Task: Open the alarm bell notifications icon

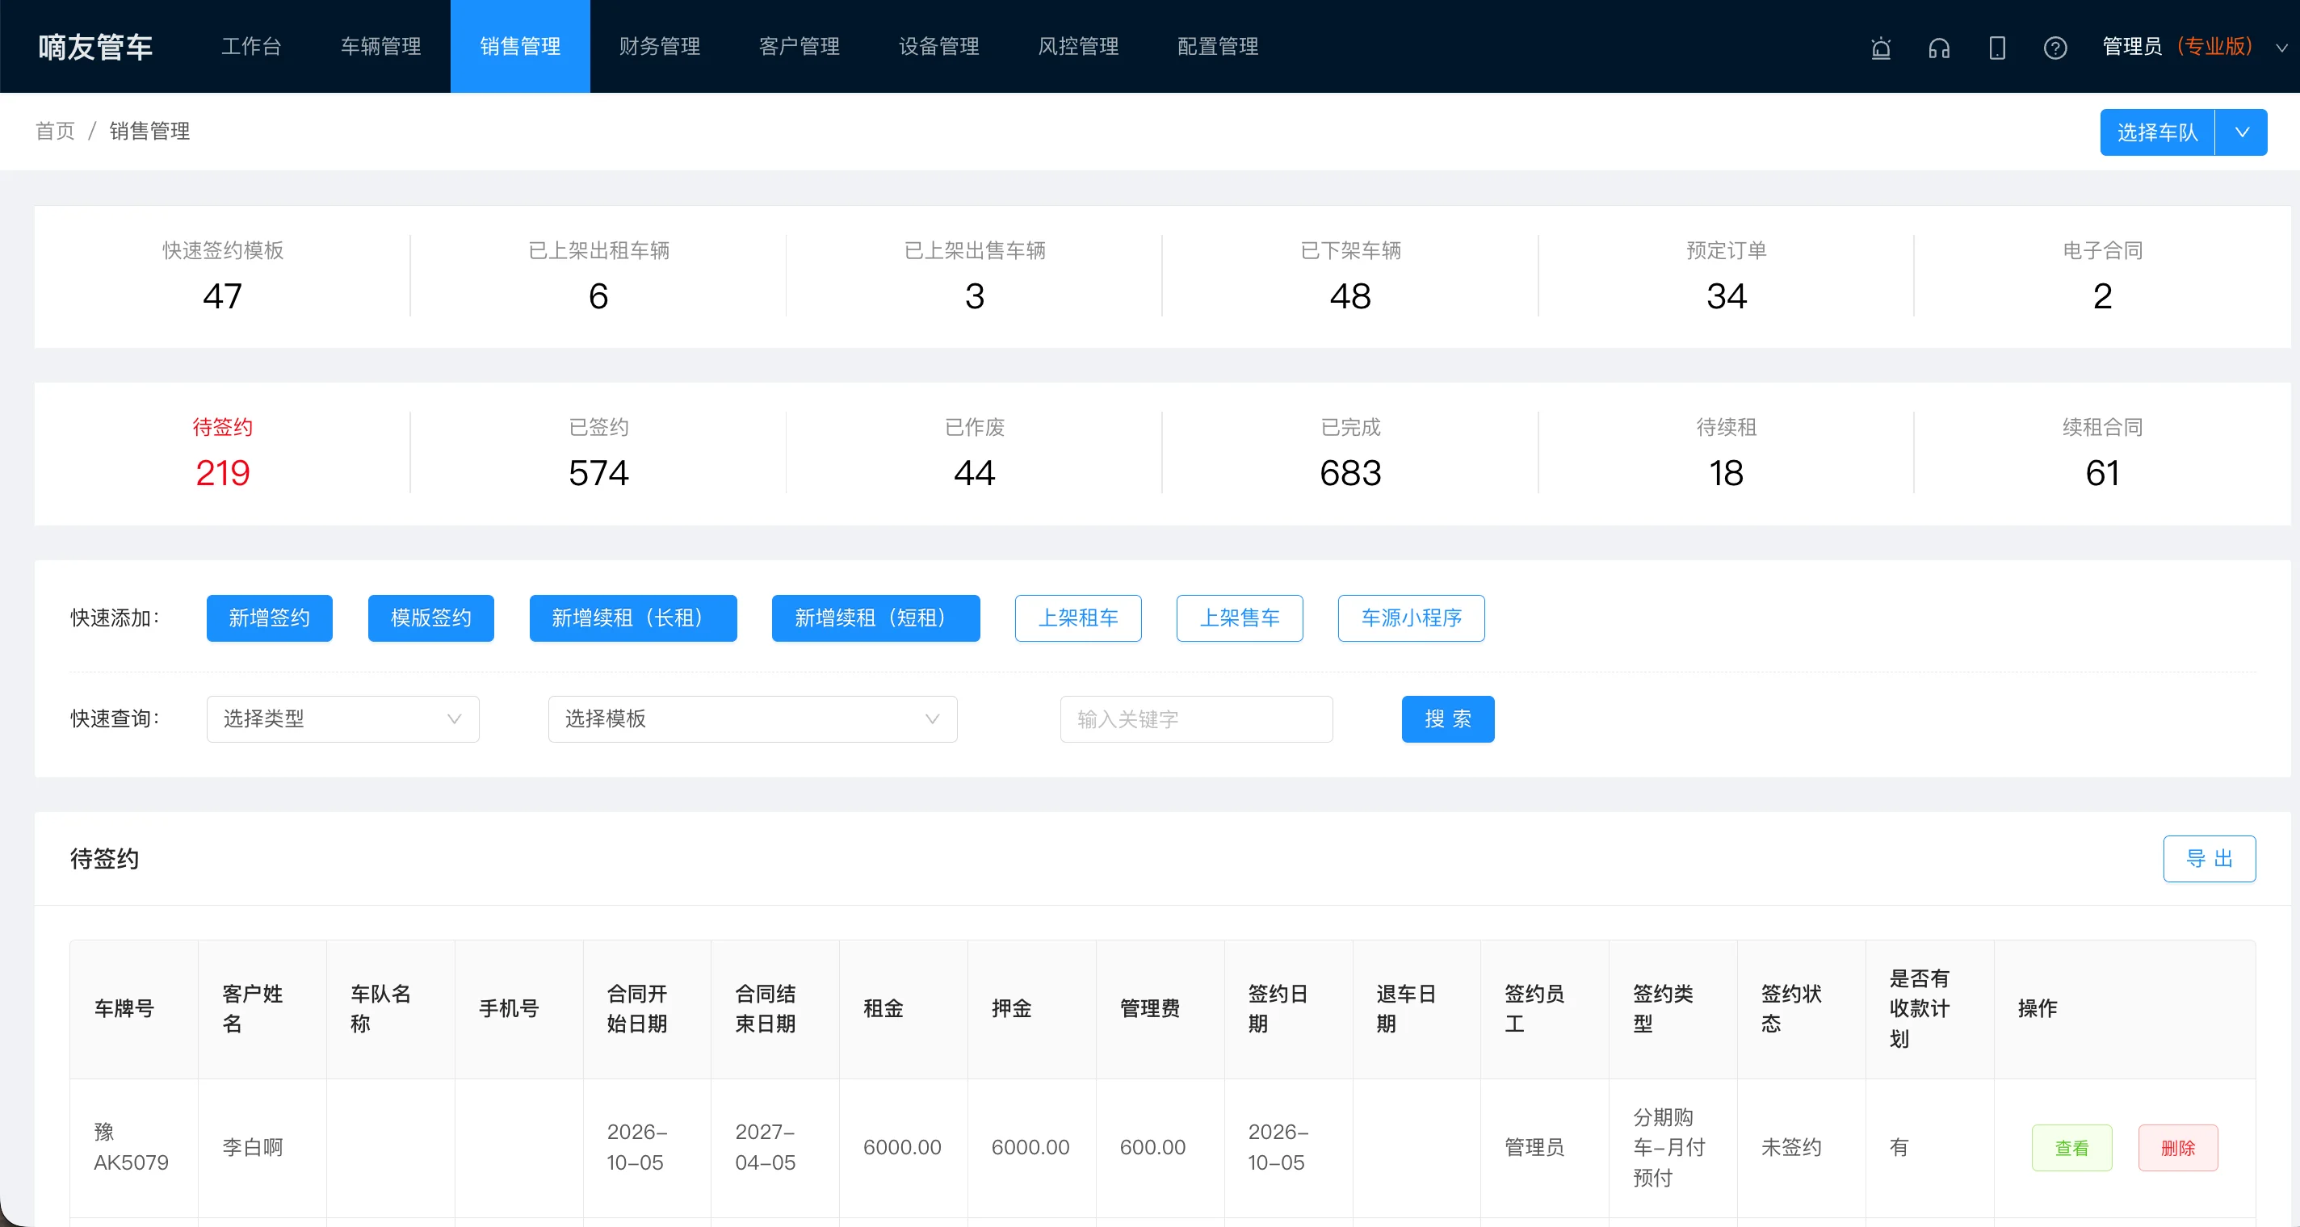Action: point(1880,48)
